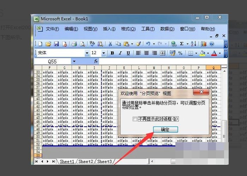Open the 工具(T) menu
This screenshot has width=247, height=176.
[148, 29]
